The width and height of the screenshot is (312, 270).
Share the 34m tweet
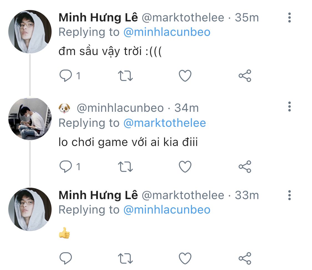click(x=245, y=167)
